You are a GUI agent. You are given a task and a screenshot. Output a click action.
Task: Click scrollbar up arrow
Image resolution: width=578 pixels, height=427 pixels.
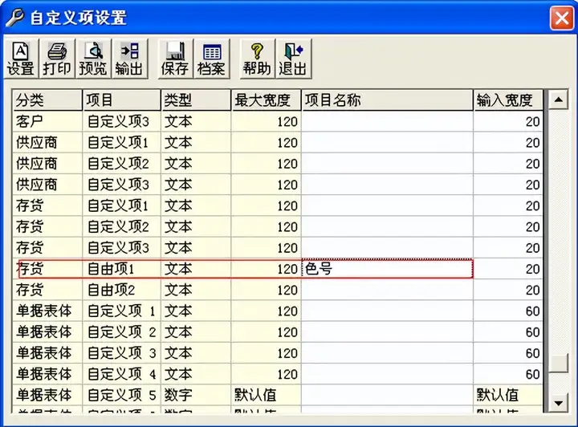click(x=558, y=99)
